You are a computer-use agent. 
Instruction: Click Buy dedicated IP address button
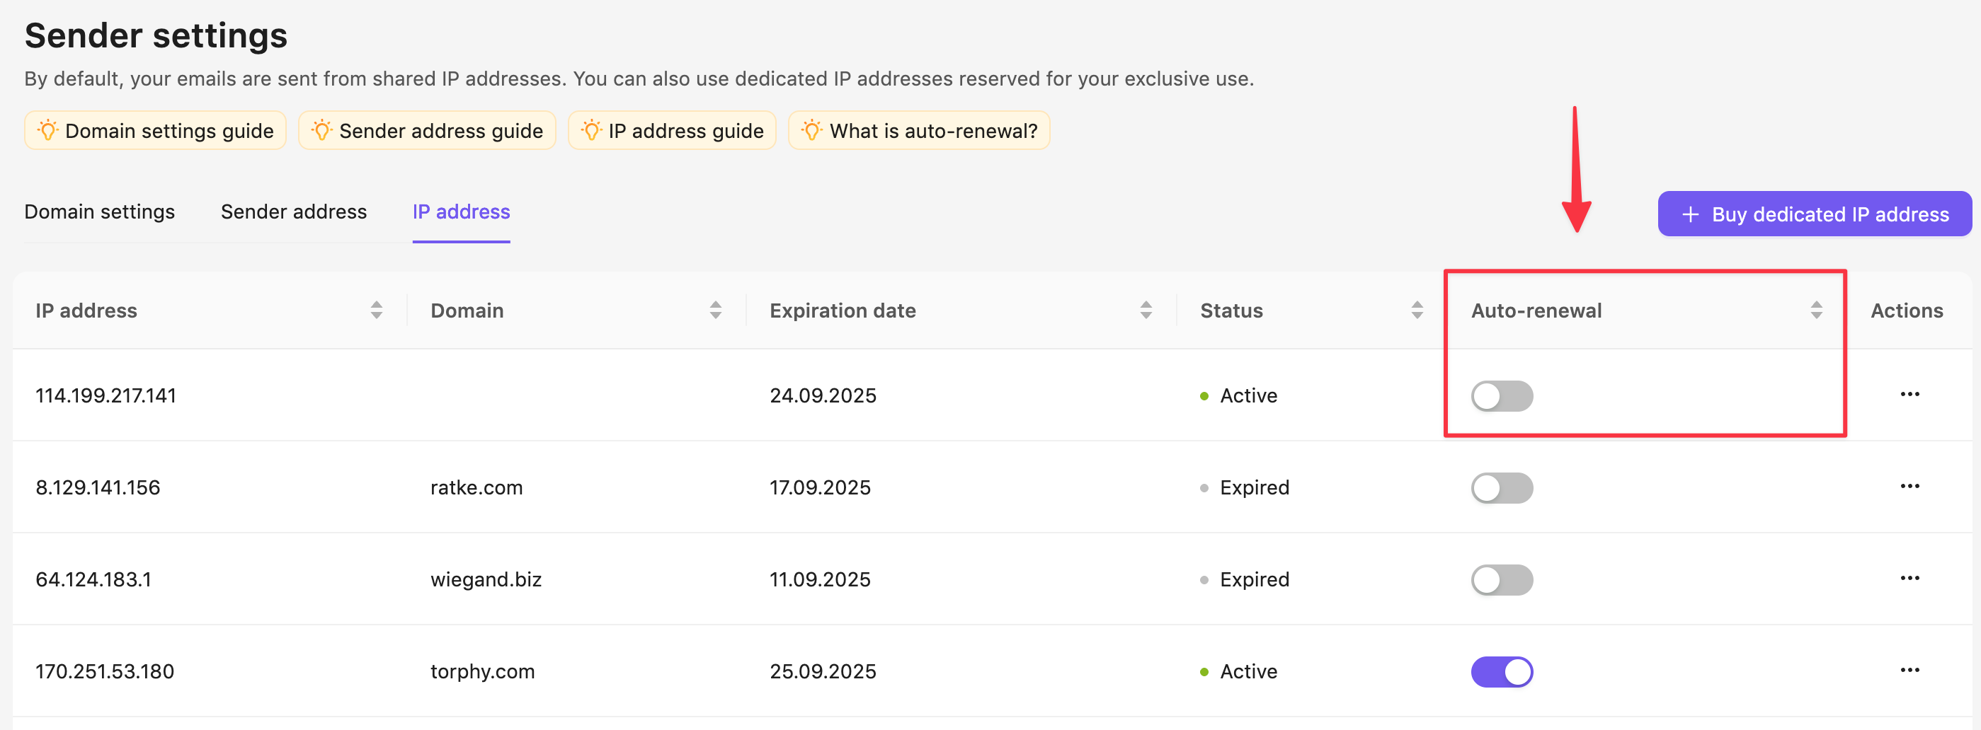point(1814,214)
